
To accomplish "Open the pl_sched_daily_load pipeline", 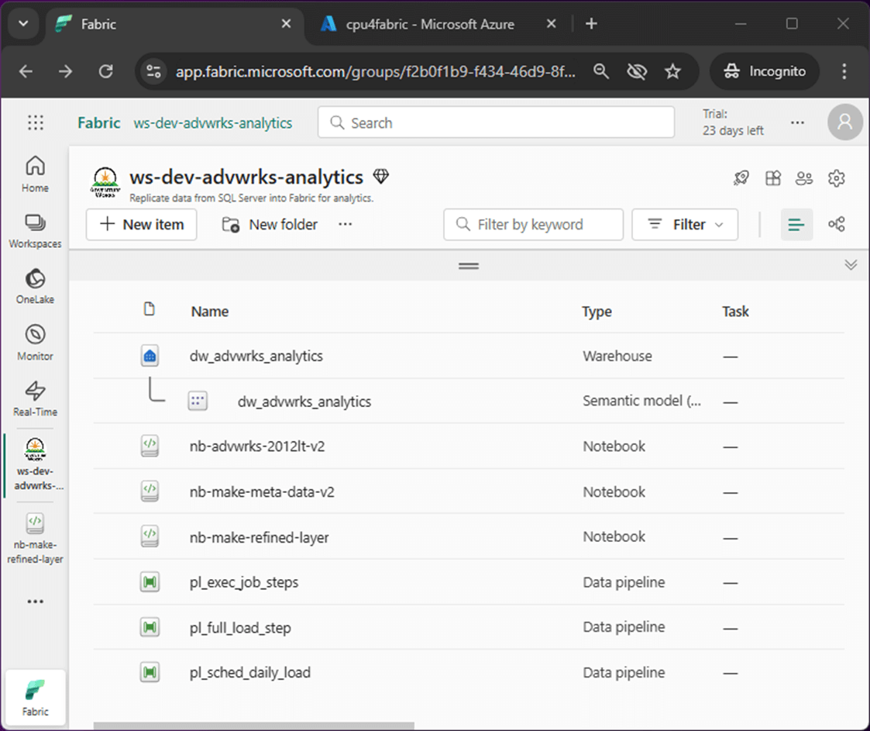I will click(250, 672).
